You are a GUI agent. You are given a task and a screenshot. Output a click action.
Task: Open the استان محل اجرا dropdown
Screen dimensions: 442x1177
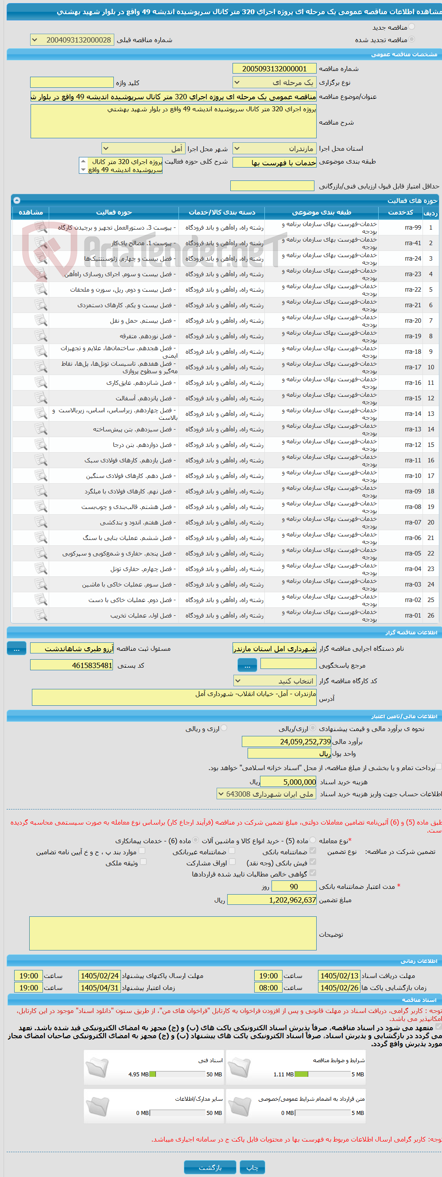[x=275, y=149]
